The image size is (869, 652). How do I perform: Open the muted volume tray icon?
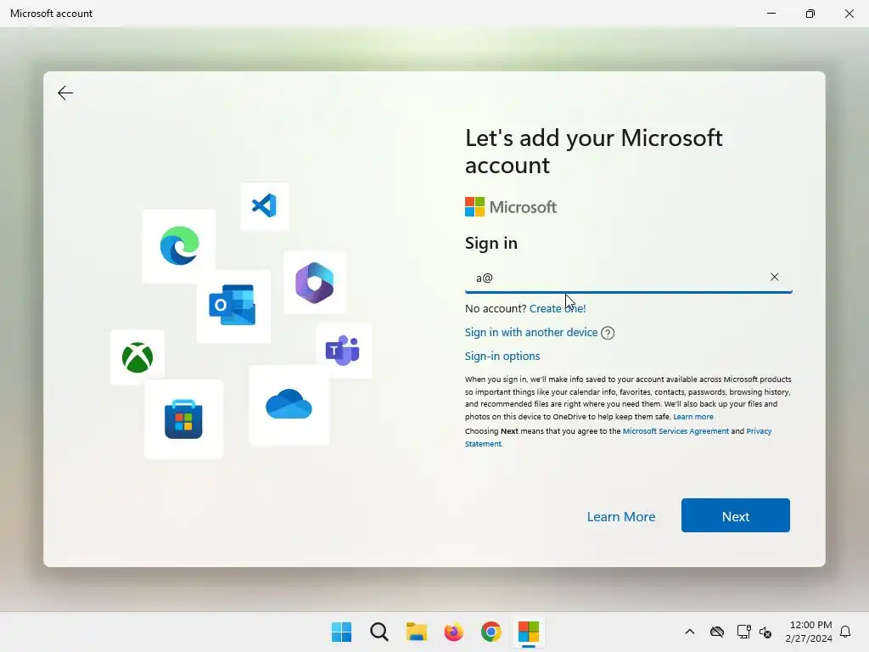tap(765, 632)
